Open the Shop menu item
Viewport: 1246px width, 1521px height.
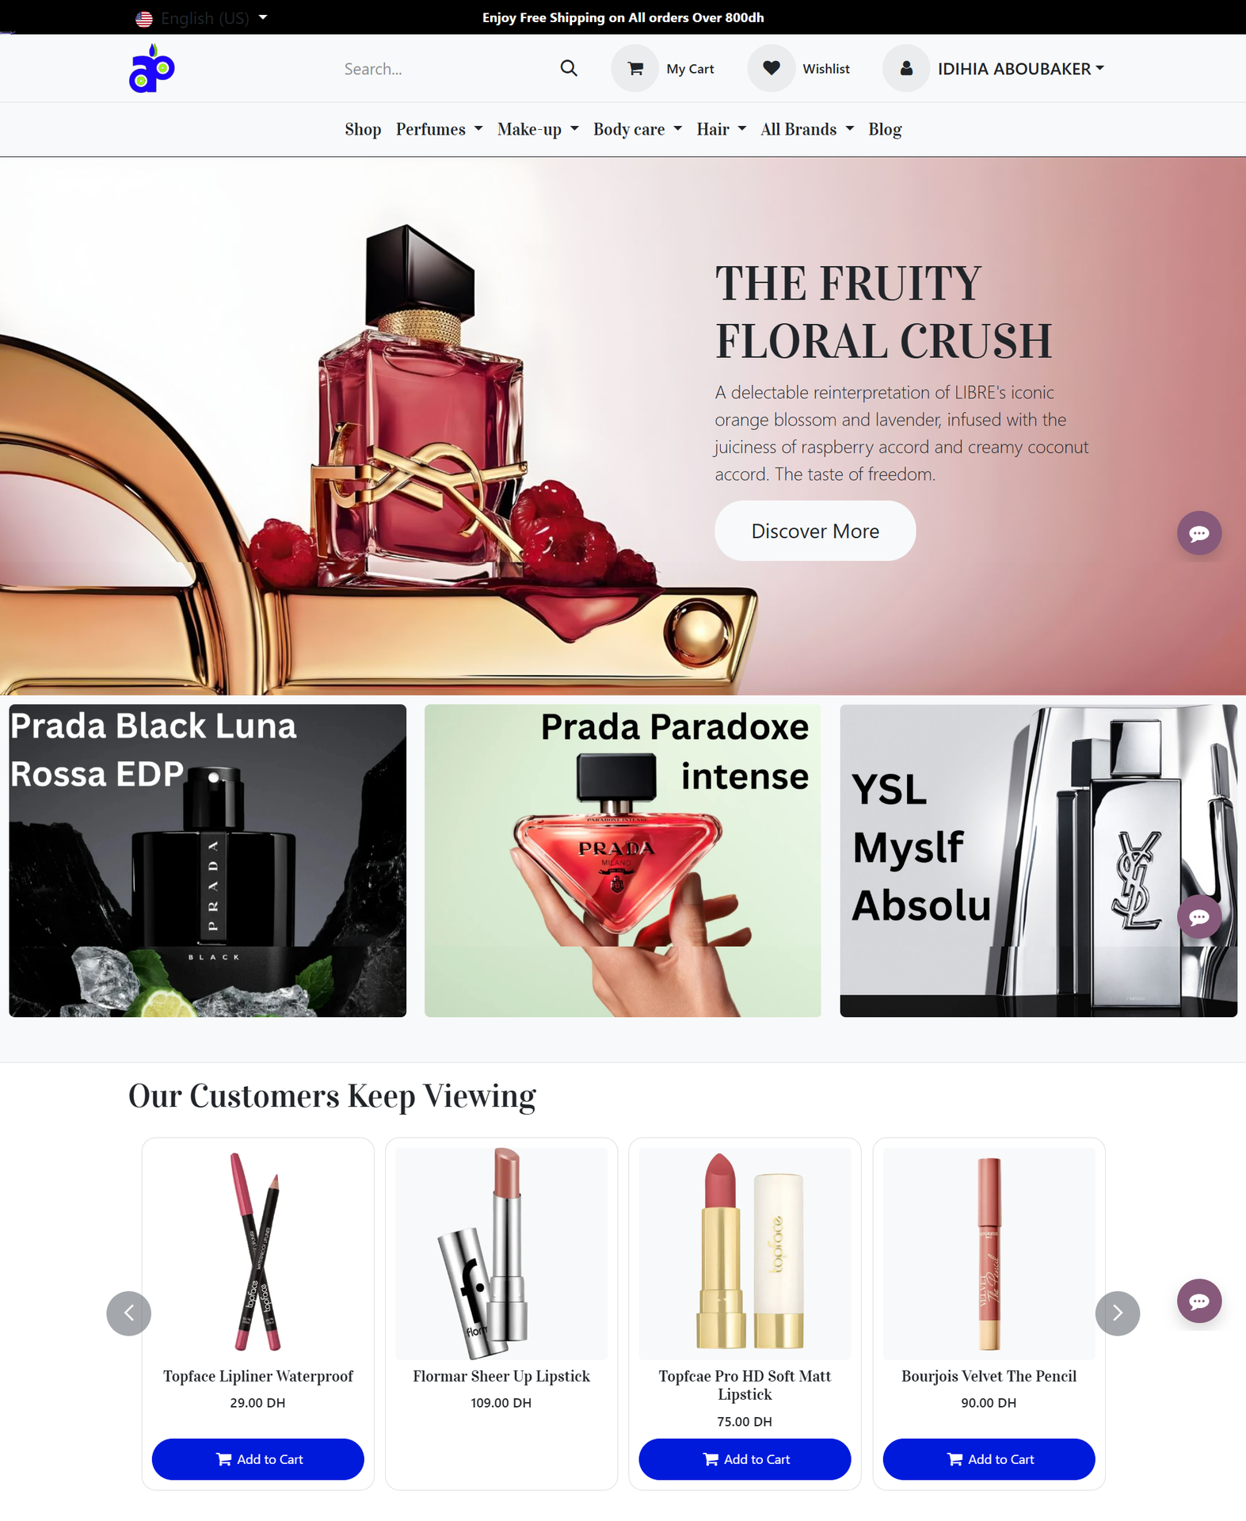(x=363, y=129)
